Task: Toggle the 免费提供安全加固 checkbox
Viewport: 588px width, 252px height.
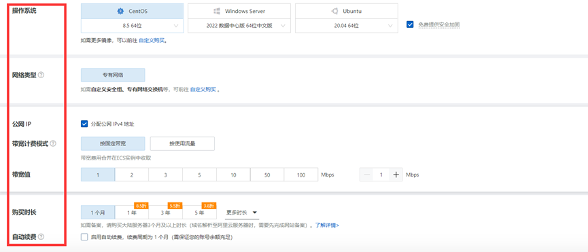Action: [410, 24]
